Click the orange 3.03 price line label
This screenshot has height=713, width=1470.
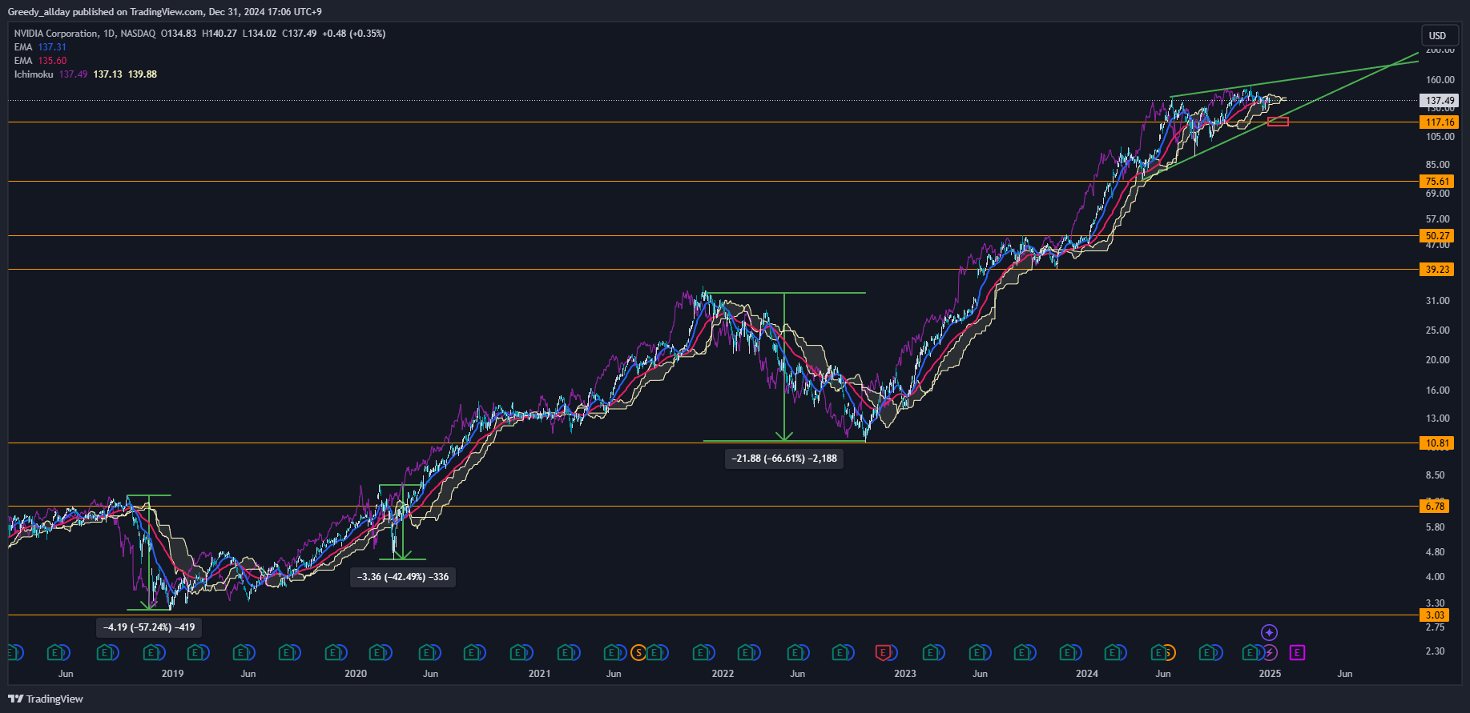[x=1435, y=615]
